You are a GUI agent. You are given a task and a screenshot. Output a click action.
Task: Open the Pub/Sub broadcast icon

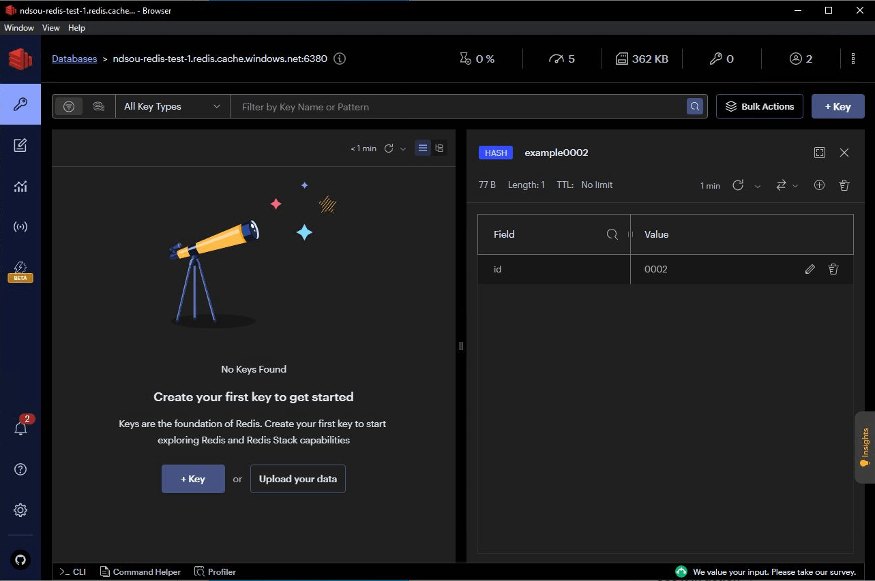click(20, 227)
